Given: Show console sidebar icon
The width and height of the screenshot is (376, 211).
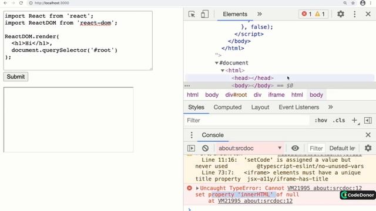Looking at the screenshot, I should coord(191,148).
